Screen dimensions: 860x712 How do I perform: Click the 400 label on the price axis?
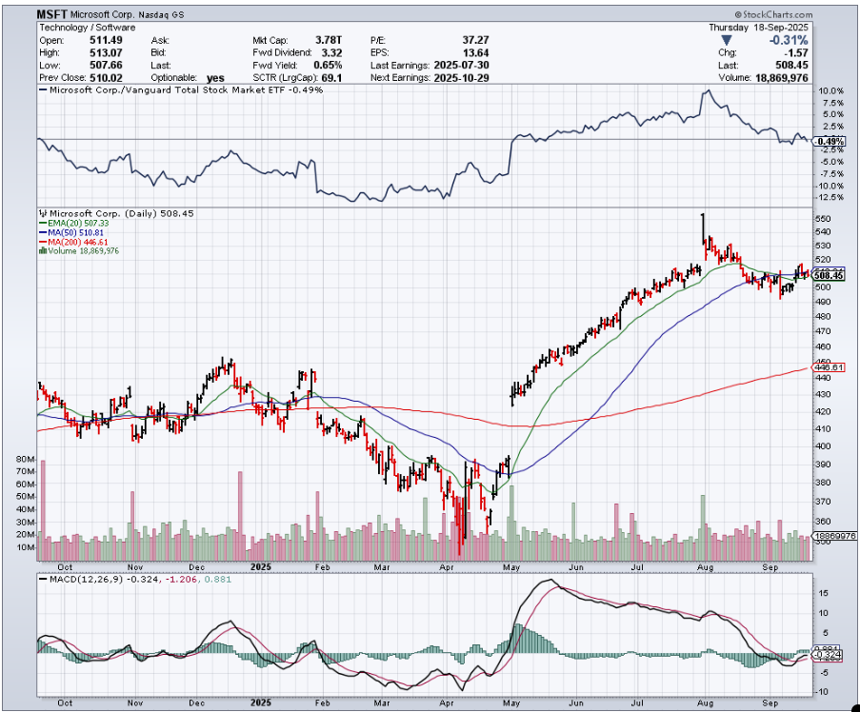(824, 446)
